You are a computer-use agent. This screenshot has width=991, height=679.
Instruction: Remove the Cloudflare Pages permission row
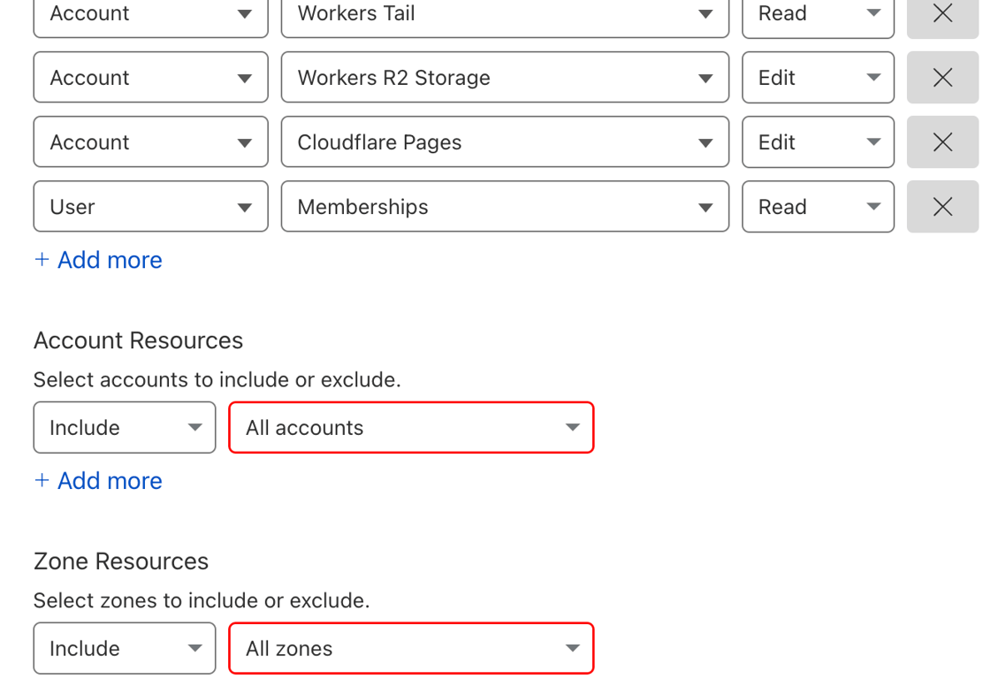pyautogui.click(x=942, y=142)
